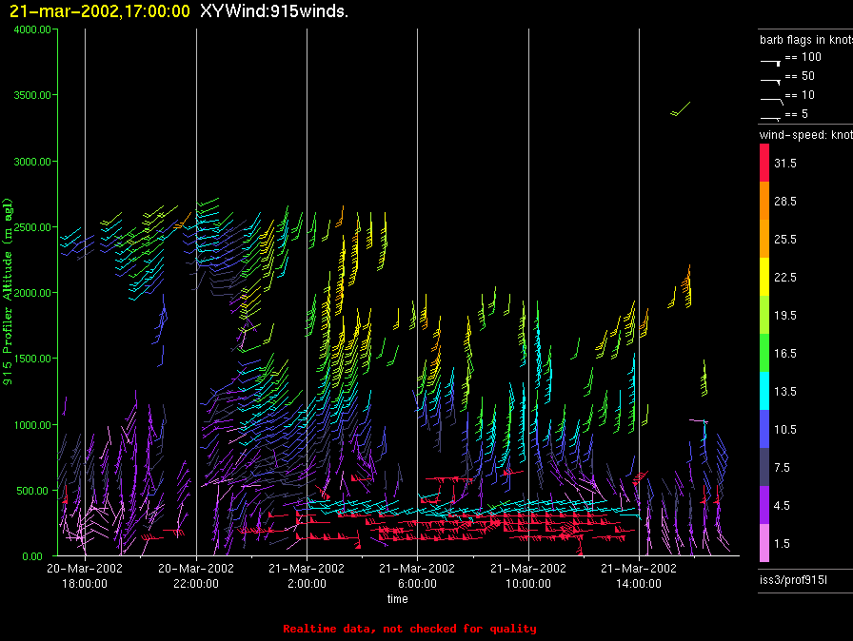
Task: Click the yellow 21-mar-2002,17:00:00 timestamp title
Action: click(100, 10)
